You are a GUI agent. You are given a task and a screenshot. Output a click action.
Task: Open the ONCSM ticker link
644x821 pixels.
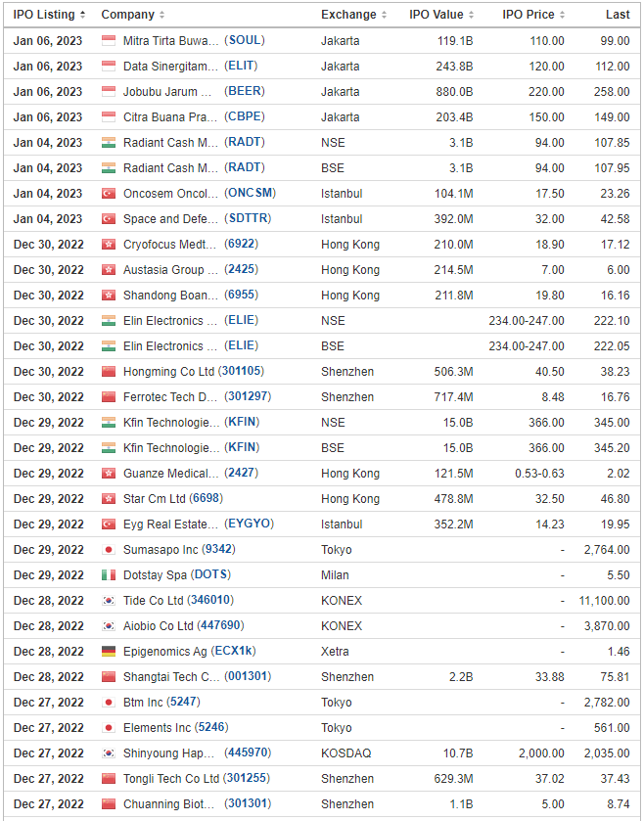point(251,193)
